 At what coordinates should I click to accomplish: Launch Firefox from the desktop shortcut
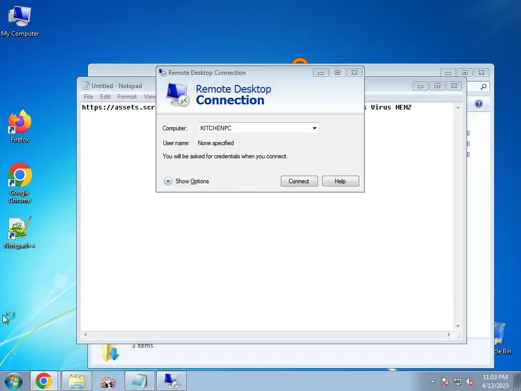coord(20,126)
